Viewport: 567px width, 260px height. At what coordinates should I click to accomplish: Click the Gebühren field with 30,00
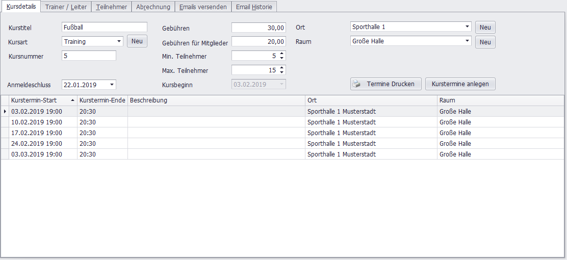(x=259, y=28)
